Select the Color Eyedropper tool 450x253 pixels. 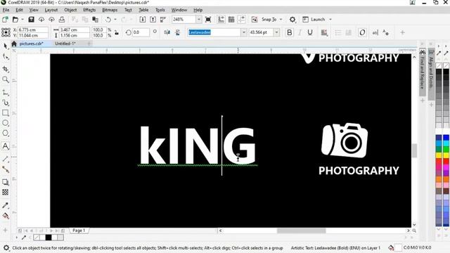(6, 205)
